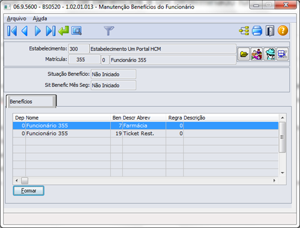Click the Nome column header

tap(68, 118)
